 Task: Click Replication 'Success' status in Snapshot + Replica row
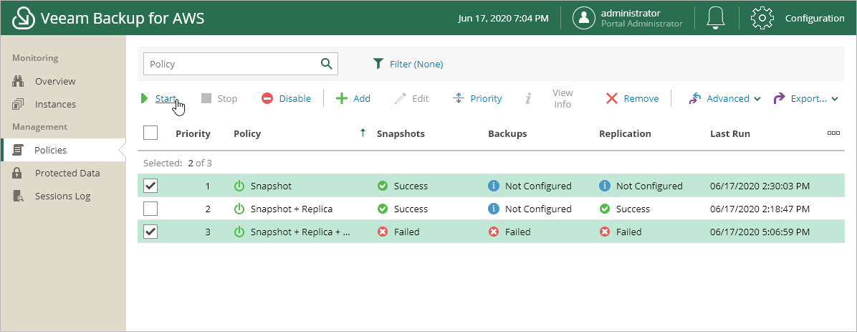tap(633, 209)
